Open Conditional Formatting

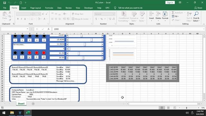coord(124,16)
